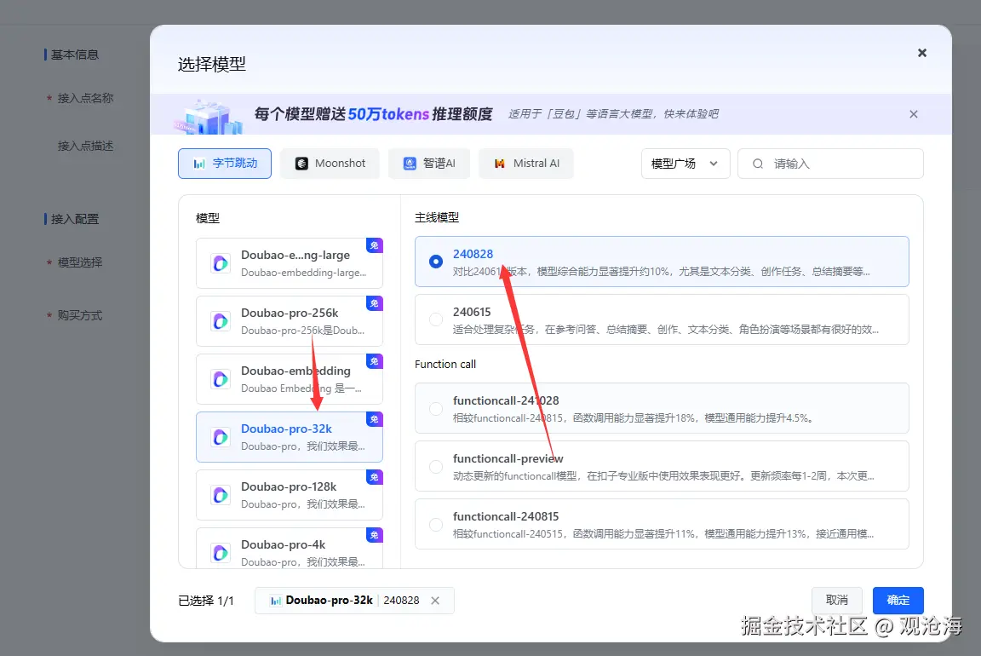Click the Moonshot tab logo icon
This screenshot has width=981, height=656.
301,164
